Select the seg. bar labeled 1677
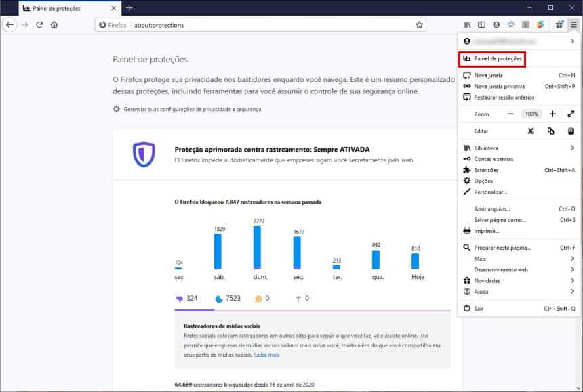The image size is (583, 392). coord(297,253)
